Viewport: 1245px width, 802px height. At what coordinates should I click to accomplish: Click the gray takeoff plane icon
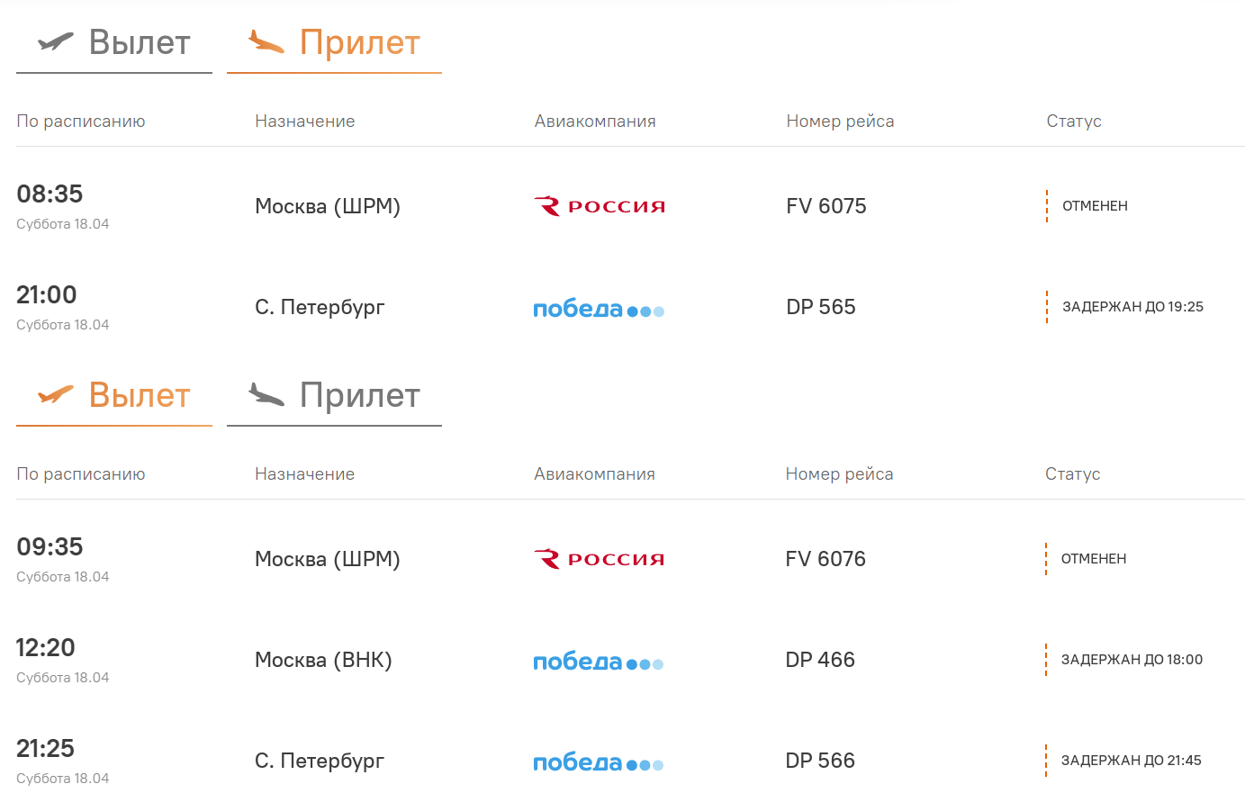click(x=56, y=41)
